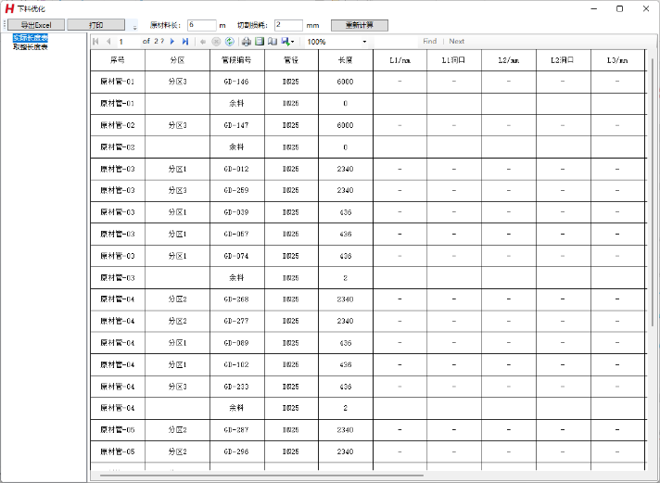Open the toolbar overflow arrow beside 打印
660x483 pixels.
click(134, 28)
